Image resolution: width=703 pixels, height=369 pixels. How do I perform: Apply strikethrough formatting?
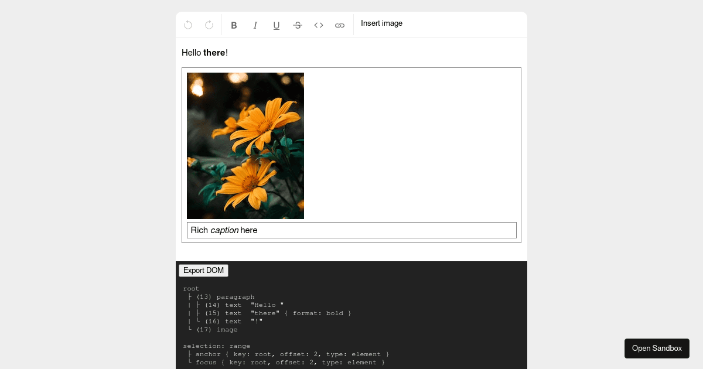tap(297, 25)
